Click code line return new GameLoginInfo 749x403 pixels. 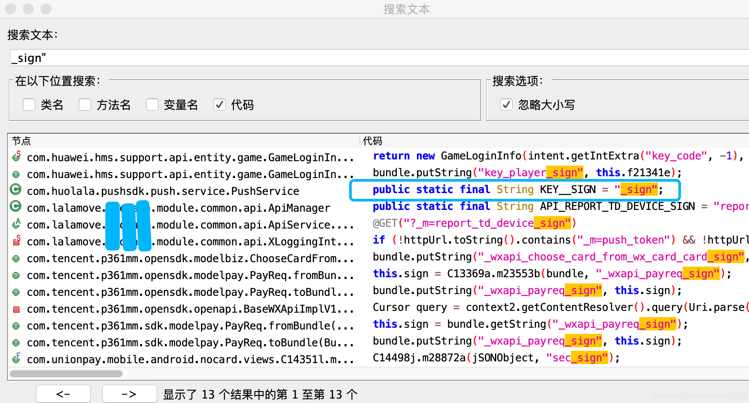[558, 156]
